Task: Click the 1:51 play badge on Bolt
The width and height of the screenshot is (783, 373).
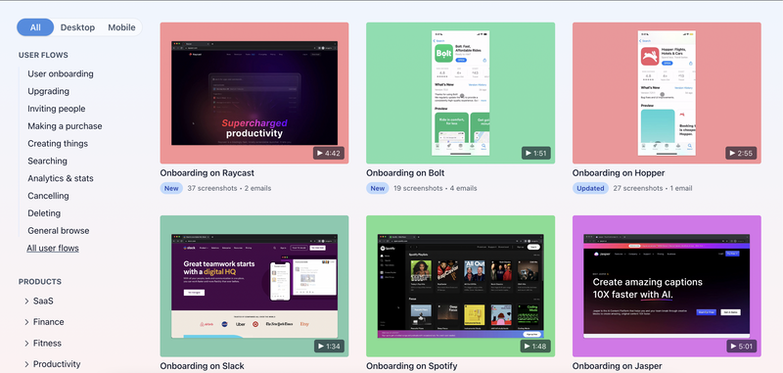Action: [x=535, y=154]
